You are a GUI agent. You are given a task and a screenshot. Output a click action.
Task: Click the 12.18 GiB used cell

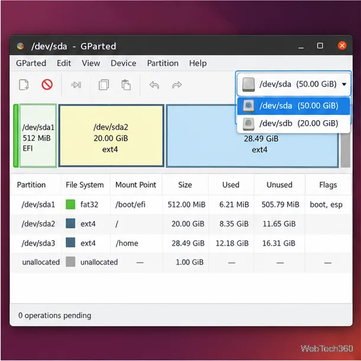pos(232,243)
